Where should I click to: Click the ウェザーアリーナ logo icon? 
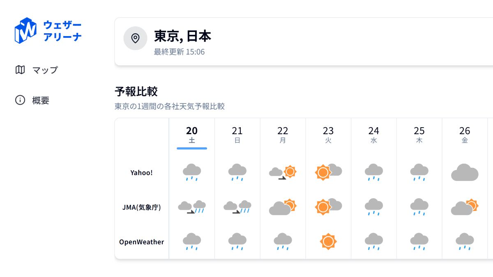[x=25, y=30]
